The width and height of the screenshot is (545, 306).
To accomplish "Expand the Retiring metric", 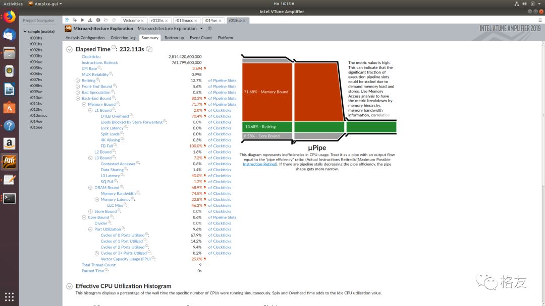I will tap(78, 81).
